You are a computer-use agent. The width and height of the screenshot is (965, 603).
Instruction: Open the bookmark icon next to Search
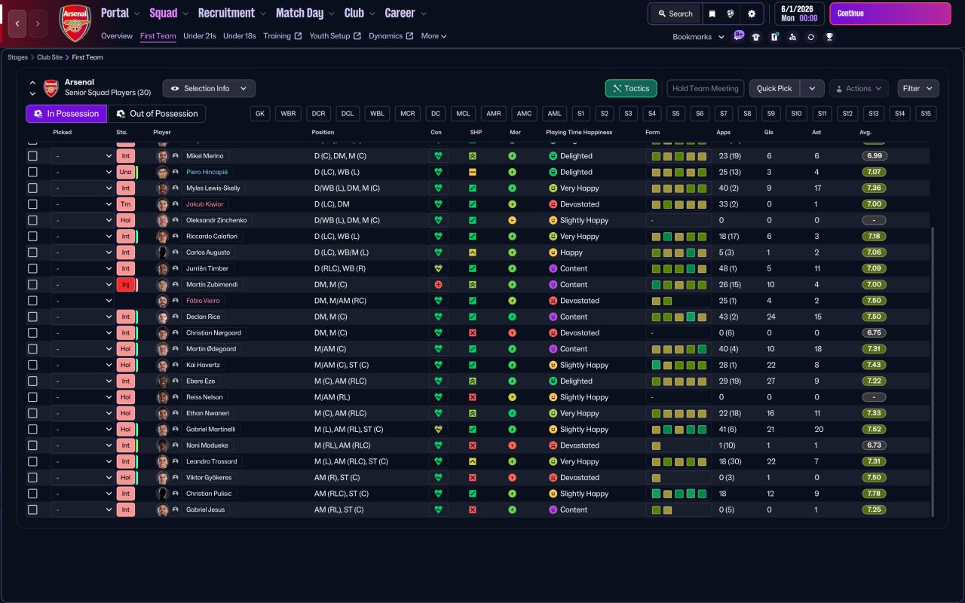tap(712, 14)
